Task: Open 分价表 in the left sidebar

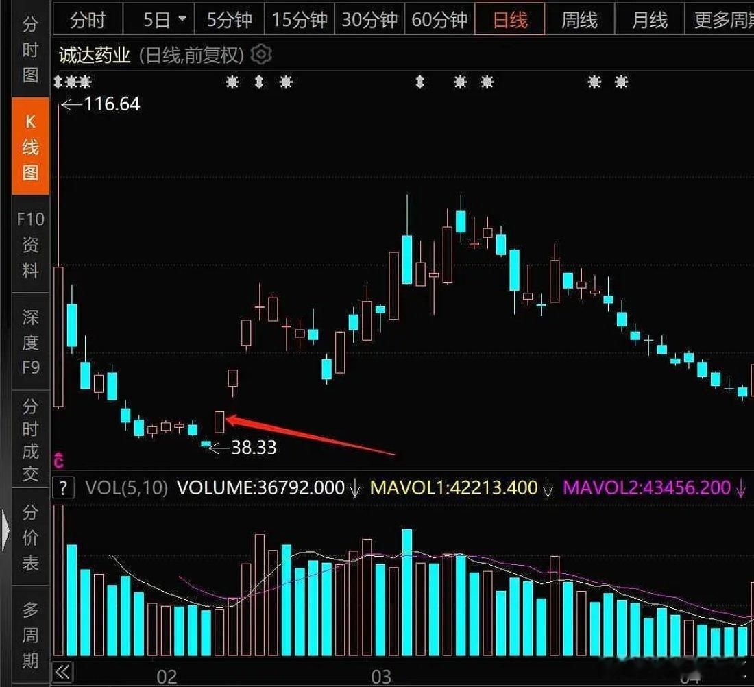Action: point(30,537)
